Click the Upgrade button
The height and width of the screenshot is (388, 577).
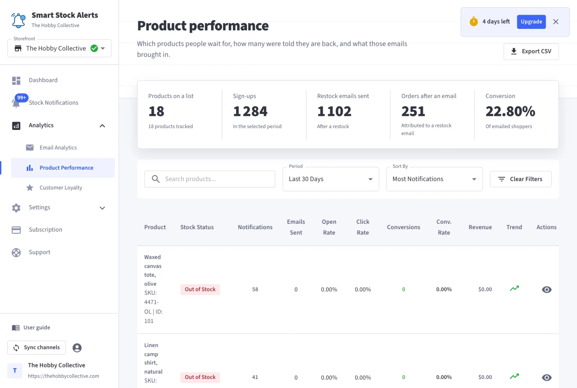[x=531, y=22]
